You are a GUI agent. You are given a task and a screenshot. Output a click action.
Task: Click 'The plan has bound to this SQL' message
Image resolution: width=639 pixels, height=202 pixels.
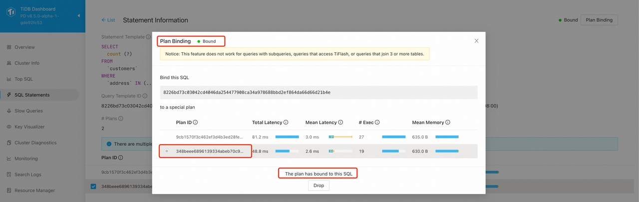319,174
